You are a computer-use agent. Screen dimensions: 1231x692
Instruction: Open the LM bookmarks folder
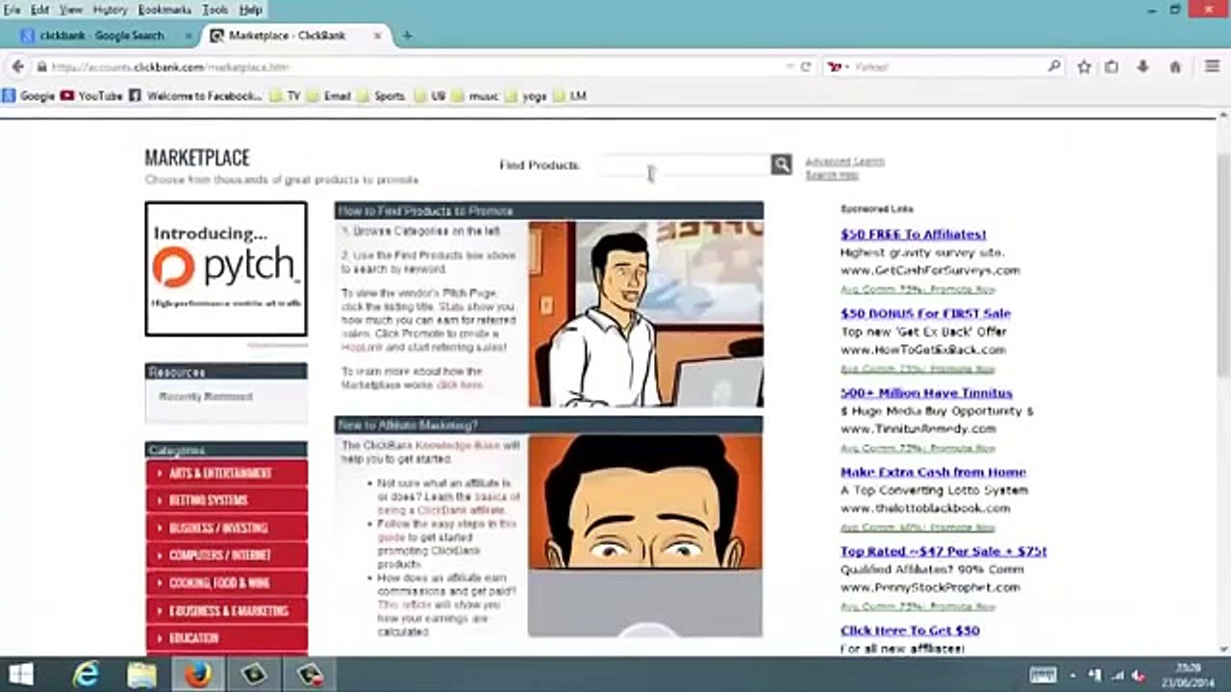[569, 96]
